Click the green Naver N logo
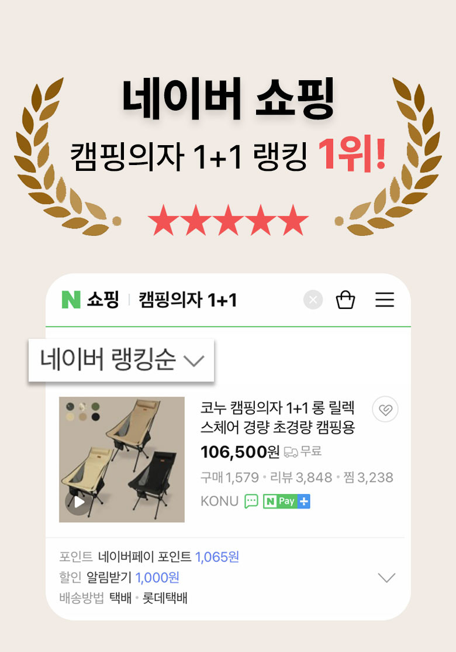This screenshot has width=456, height=652. [71, 300]
